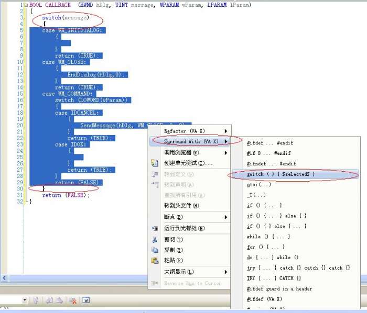The image size is (367, 313).
Task: Choose 剪切 from context menu
Action: [x=190, y=239]
